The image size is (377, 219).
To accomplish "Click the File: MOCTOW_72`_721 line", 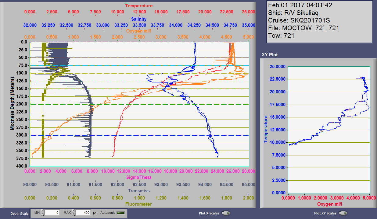I will (x=304, y=28).
